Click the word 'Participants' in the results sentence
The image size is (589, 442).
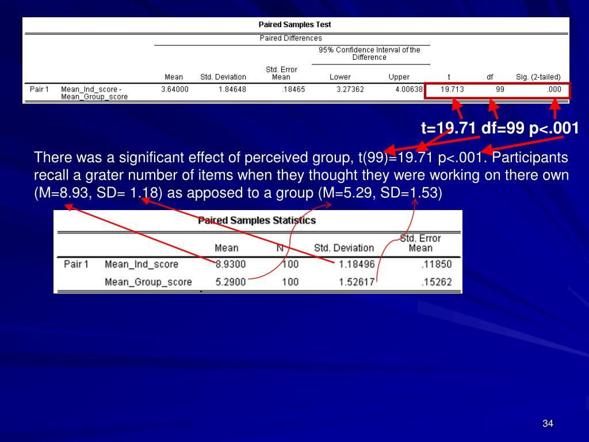click(x=530, y=158)
